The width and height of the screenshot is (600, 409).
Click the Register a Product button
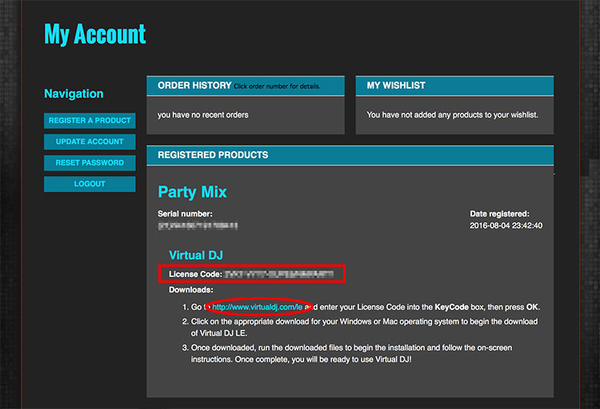coord(90,121)
